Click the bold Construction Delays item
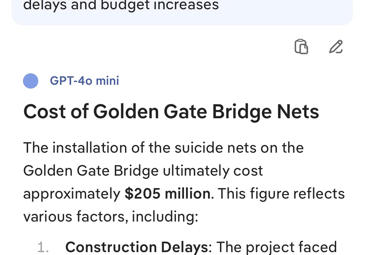The image size is (376, 255). point(137,247)
